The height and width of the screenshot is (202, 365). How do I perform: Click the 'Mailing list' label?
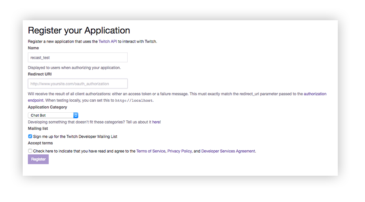coord(38,128)
